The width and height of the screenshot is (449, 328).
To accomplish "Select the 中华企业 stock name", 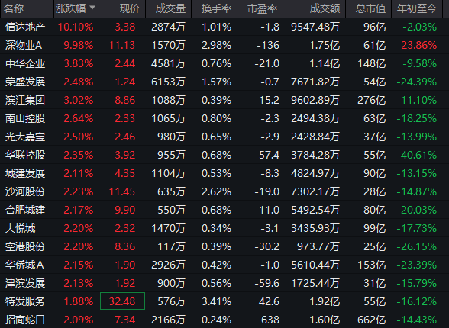I will click(25, 63).
